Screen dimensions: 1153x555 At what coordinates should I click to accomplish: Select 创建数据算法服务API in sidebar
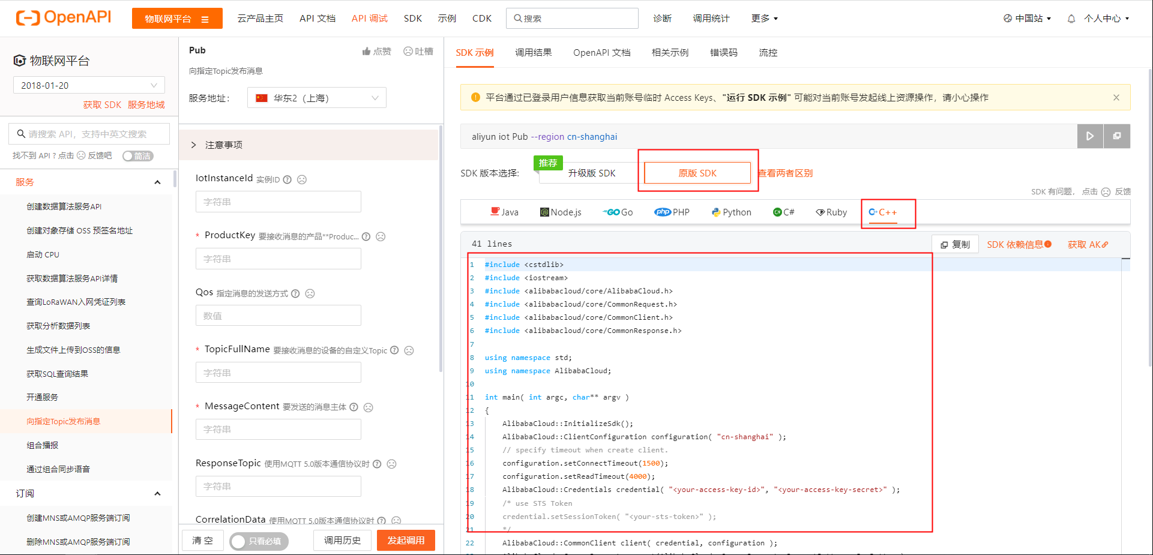click(64, 206)
